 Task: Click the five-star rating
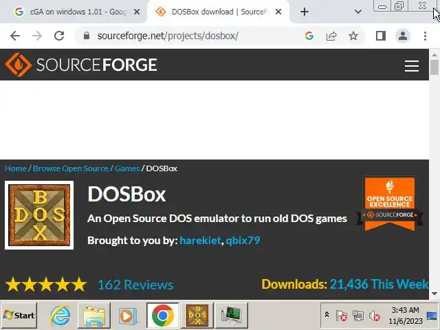tap(46, 285)
